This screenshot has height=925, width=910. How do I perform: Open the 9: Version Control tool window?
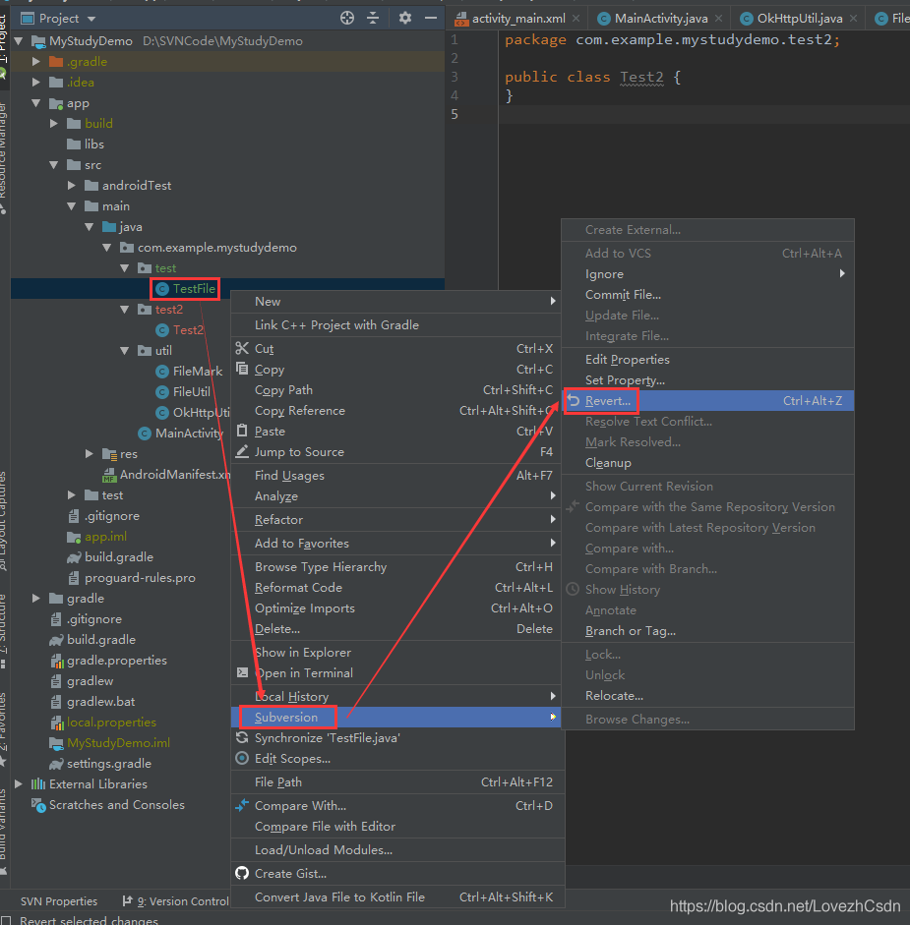tap(174, 901)
